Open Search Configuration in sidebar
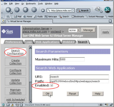The width and height of the screenshot is (114, 107). (15, 52)
